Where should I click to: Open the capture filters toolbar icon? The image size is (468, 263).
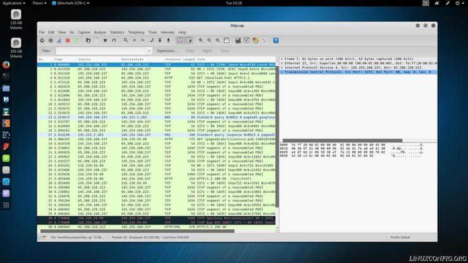(238, 40)
